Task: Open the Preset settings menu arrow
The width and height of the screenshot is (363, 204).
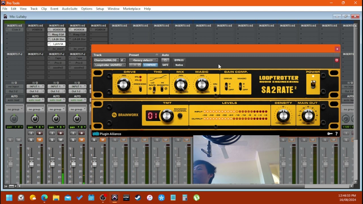Action: pos(157,55)
